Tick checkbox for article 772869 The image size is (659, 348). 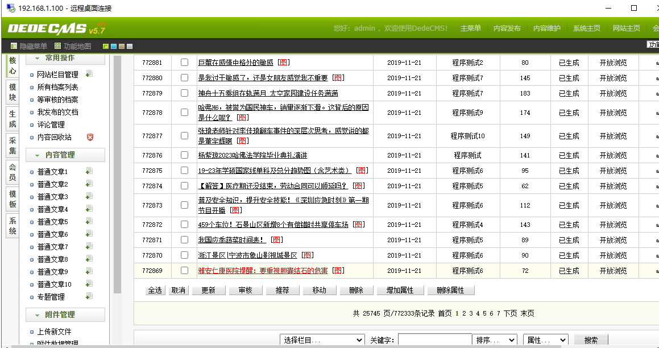click(x=184, y=270)
